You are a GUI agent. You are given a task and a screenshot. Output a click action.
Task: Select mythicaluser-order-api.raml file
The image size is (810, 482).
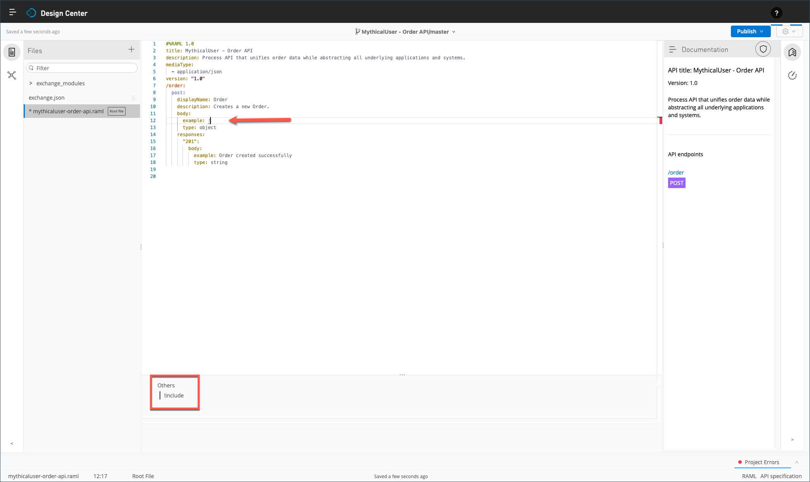click(x=82, y=111)
